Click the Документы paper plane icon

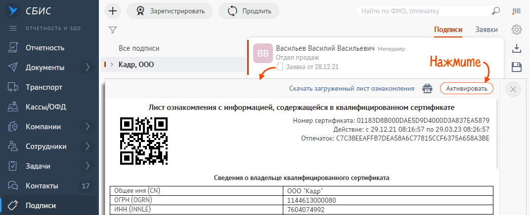point(13,68)
